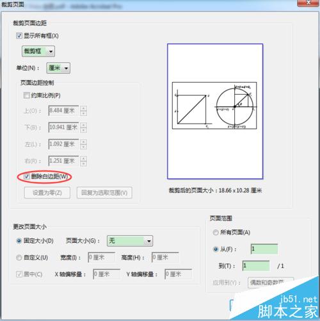Click the 回复为选取范围(V) button
This screenshot has height=321, width=320.
(104, 193)
